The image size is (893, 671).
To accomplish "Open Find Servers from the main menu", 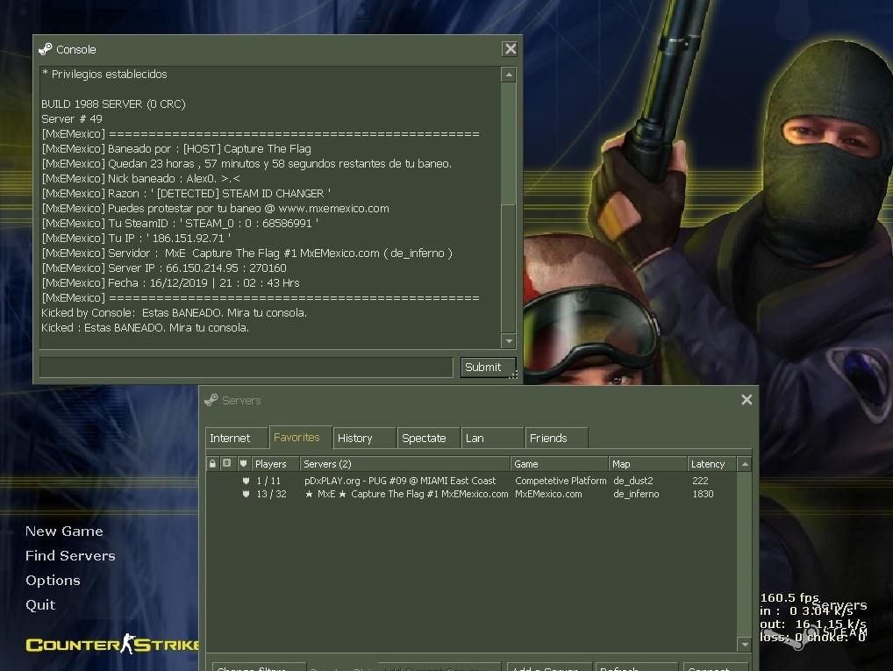I will click(x=70, y=555).
